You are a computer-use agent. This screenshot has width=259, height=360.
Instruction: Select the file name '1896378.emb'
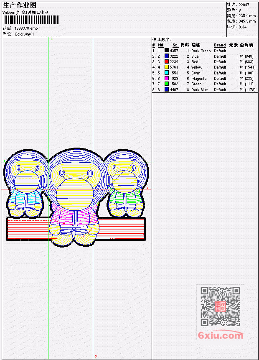click(x=26, y=28)
